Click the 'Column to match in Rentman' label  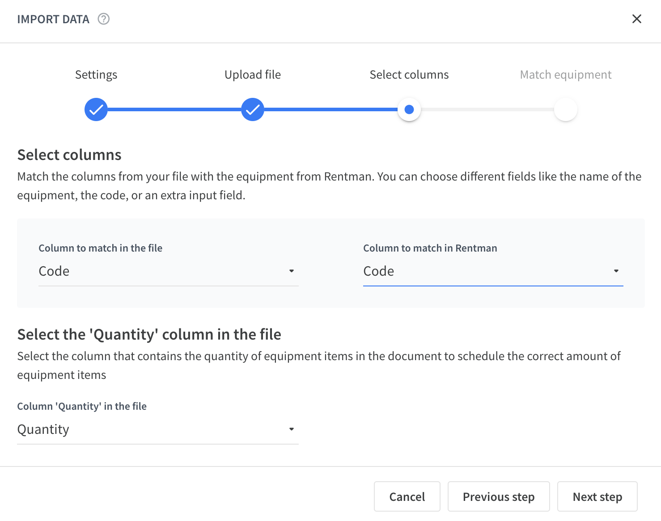(x=430, y=248)
